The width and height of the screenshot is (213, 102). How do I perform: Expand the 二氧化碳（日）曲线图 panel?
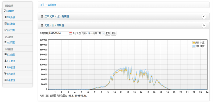pos(204,16)
